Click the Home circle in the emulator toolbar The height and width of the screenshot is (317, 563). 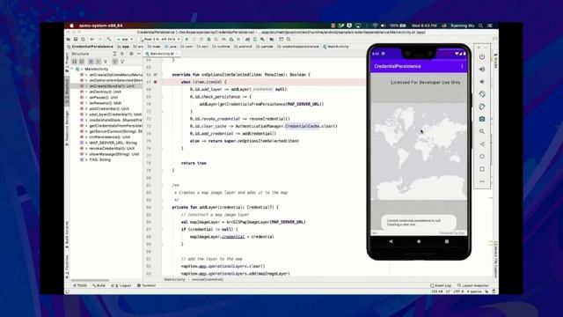click(482, 157)
